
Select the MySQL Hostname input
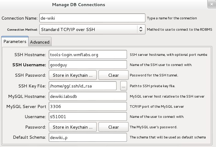click(x=88, y=96)
